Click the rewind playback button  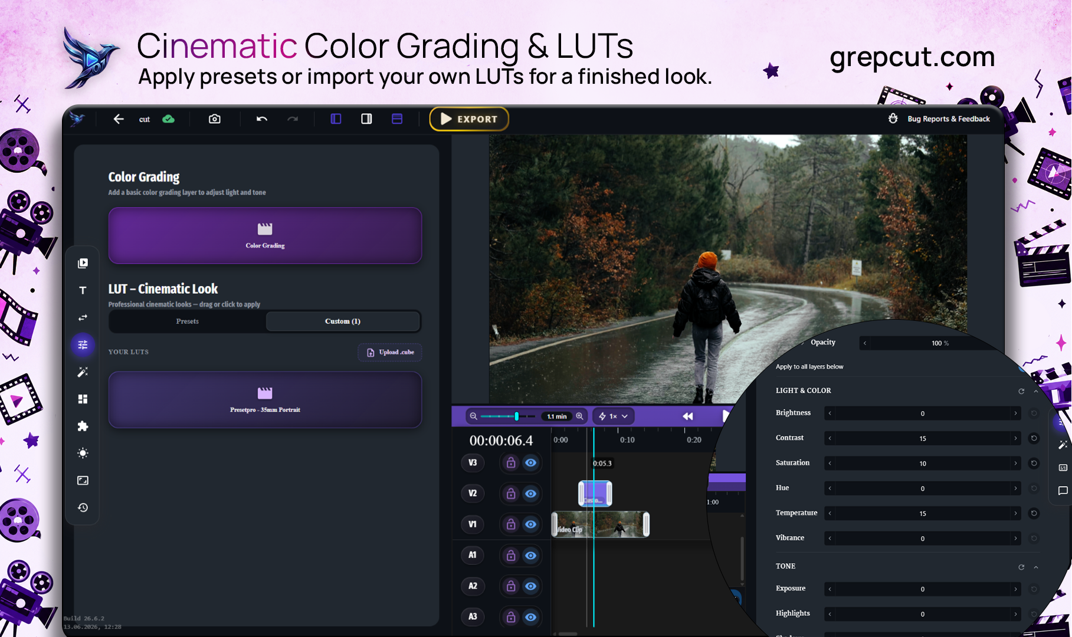(688, 416)
